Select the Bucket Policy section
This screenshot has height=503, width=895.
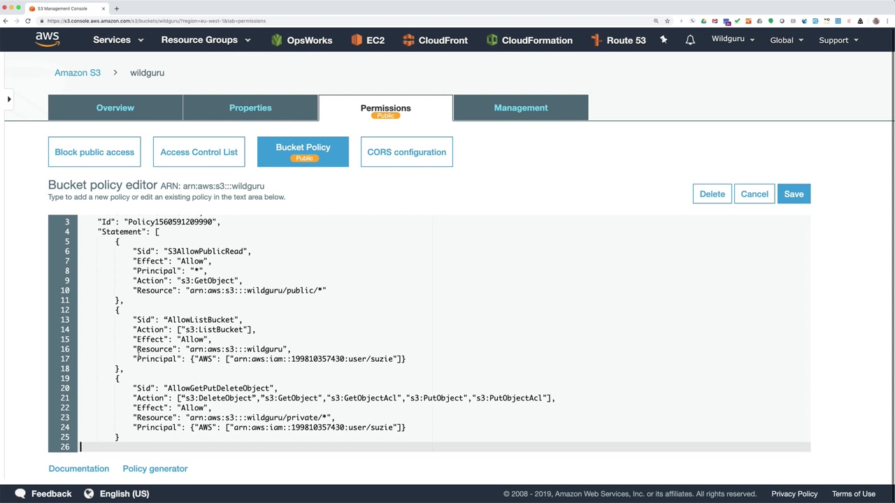click(x=303, y=152)
